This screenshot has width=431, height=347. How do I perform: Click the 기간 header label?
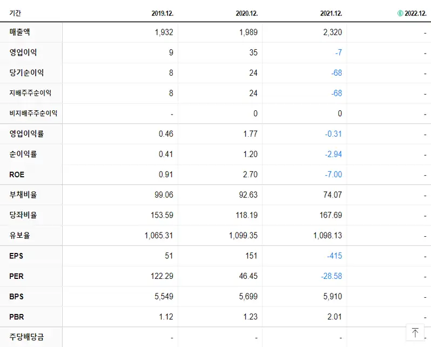tap(15, 13)
